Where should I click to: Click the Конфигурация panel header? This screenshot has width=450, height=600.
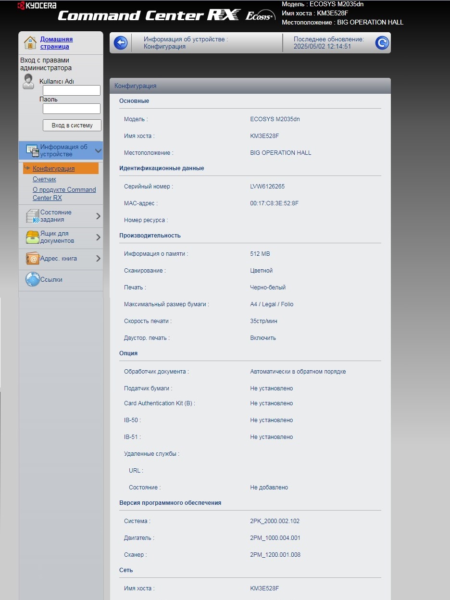point(250,86)
